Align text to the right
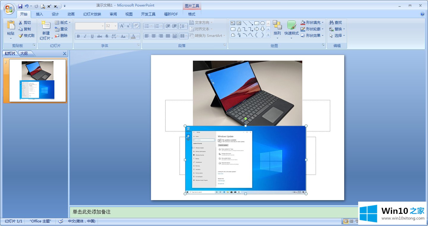 click(161, 36)
